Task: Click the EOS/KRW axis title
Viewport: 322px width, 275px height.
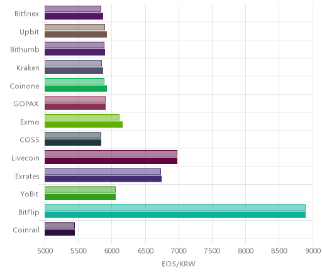Action: pos(179,264)
